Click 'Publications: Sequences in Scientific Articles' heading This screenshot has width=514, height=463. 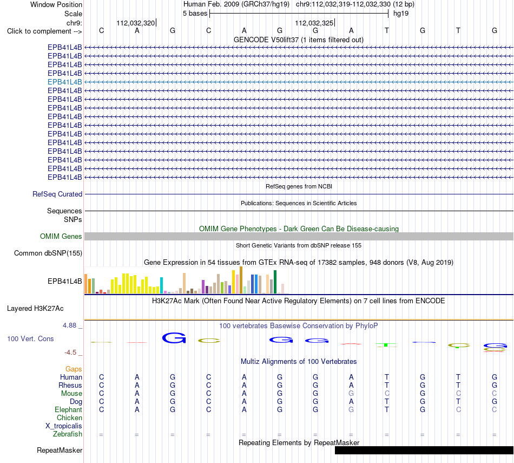coord(299,203)
